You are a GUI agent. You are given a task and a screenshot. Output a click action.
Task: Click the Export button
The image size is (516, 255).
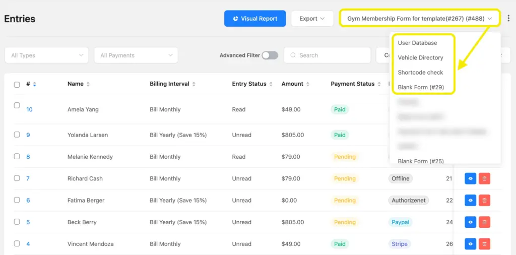click(x=312, y=19)
